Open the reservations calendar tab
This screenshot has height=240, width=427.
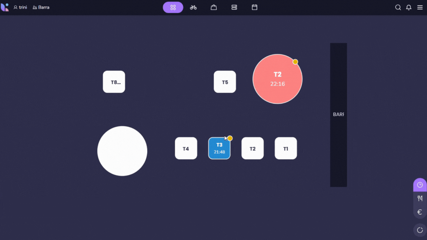tap(255, 7)
